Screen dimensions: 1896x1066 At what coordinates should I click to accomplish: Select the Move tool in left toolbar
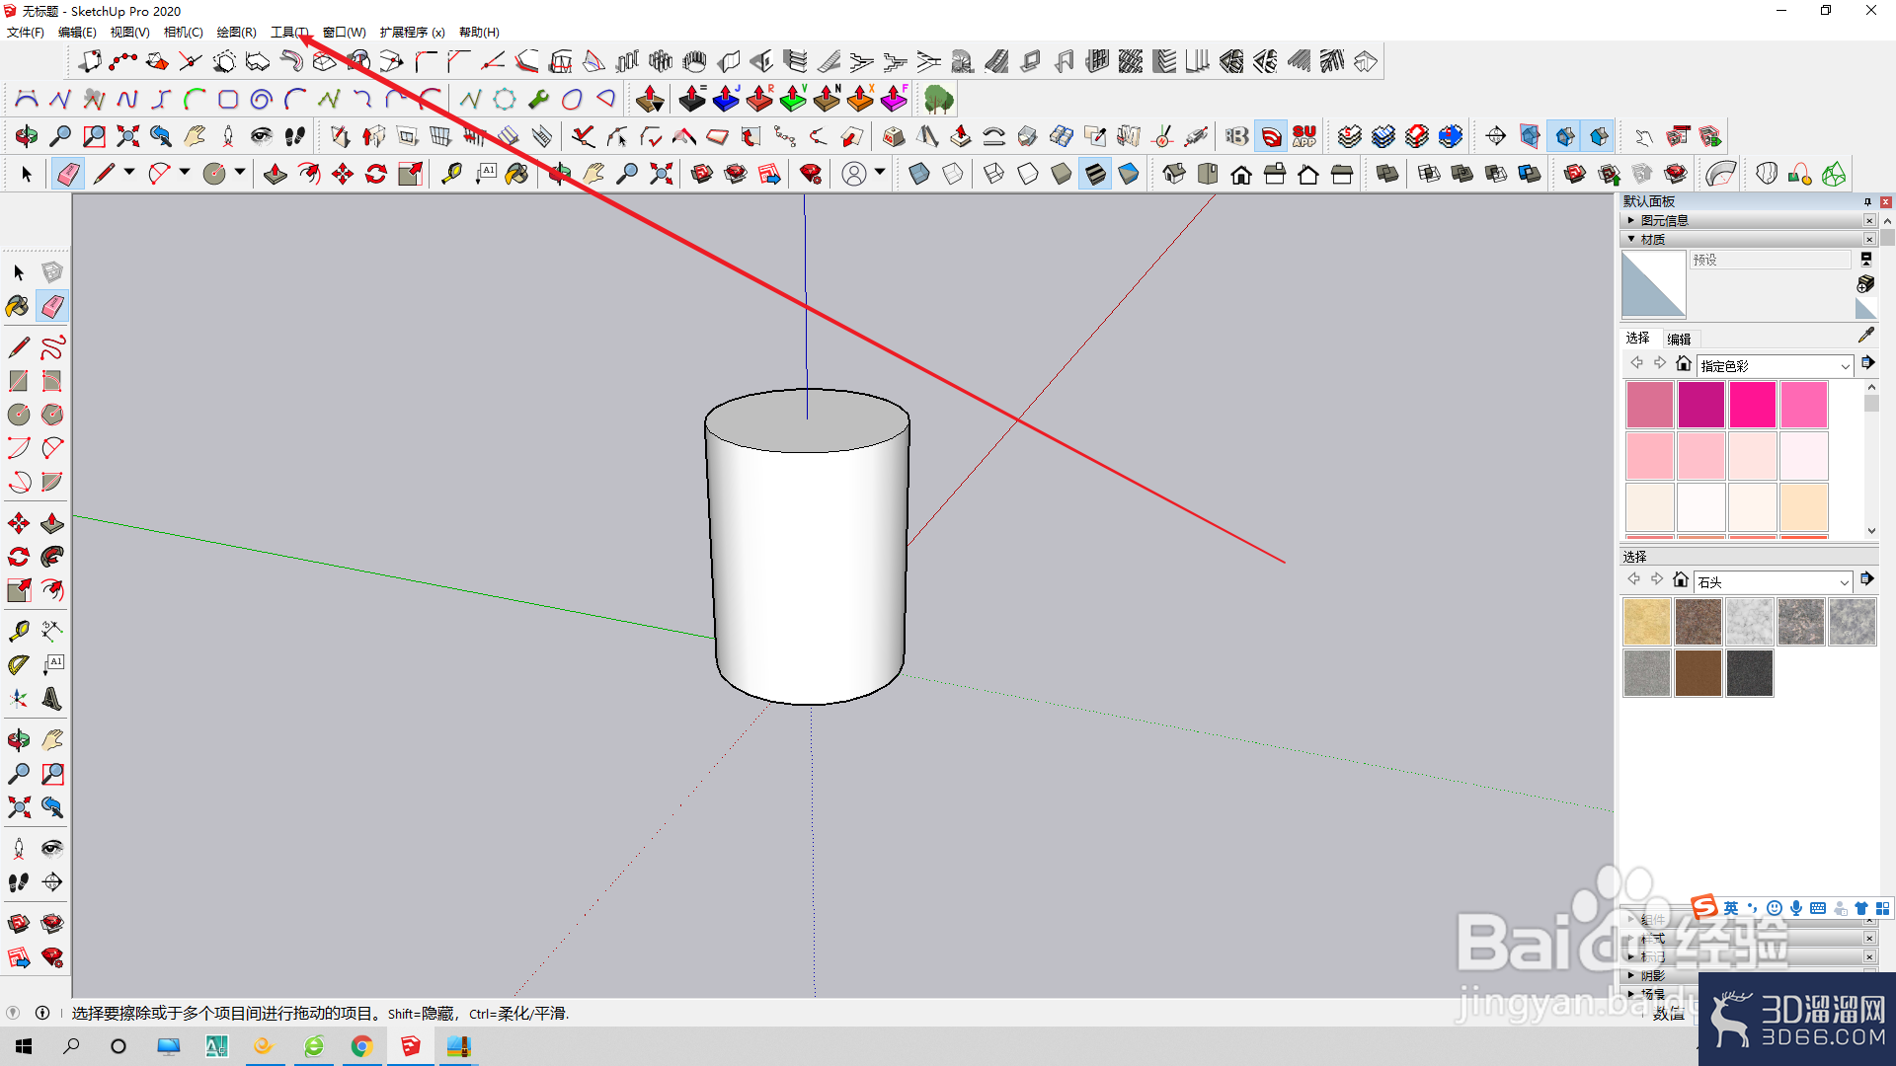[x=18, y=523]
